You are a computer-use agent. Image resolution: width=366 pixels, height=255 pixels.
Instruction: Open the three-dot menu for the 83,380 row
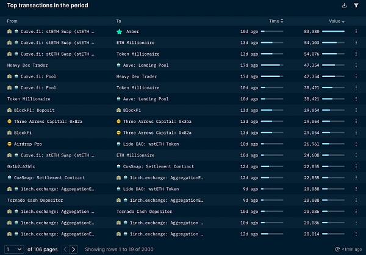(356, 31)
